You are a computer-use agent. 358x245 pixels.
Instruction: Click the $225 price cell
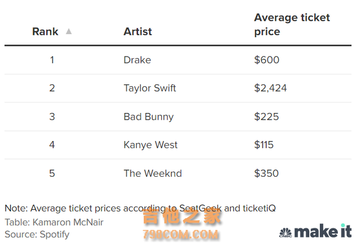266,117
